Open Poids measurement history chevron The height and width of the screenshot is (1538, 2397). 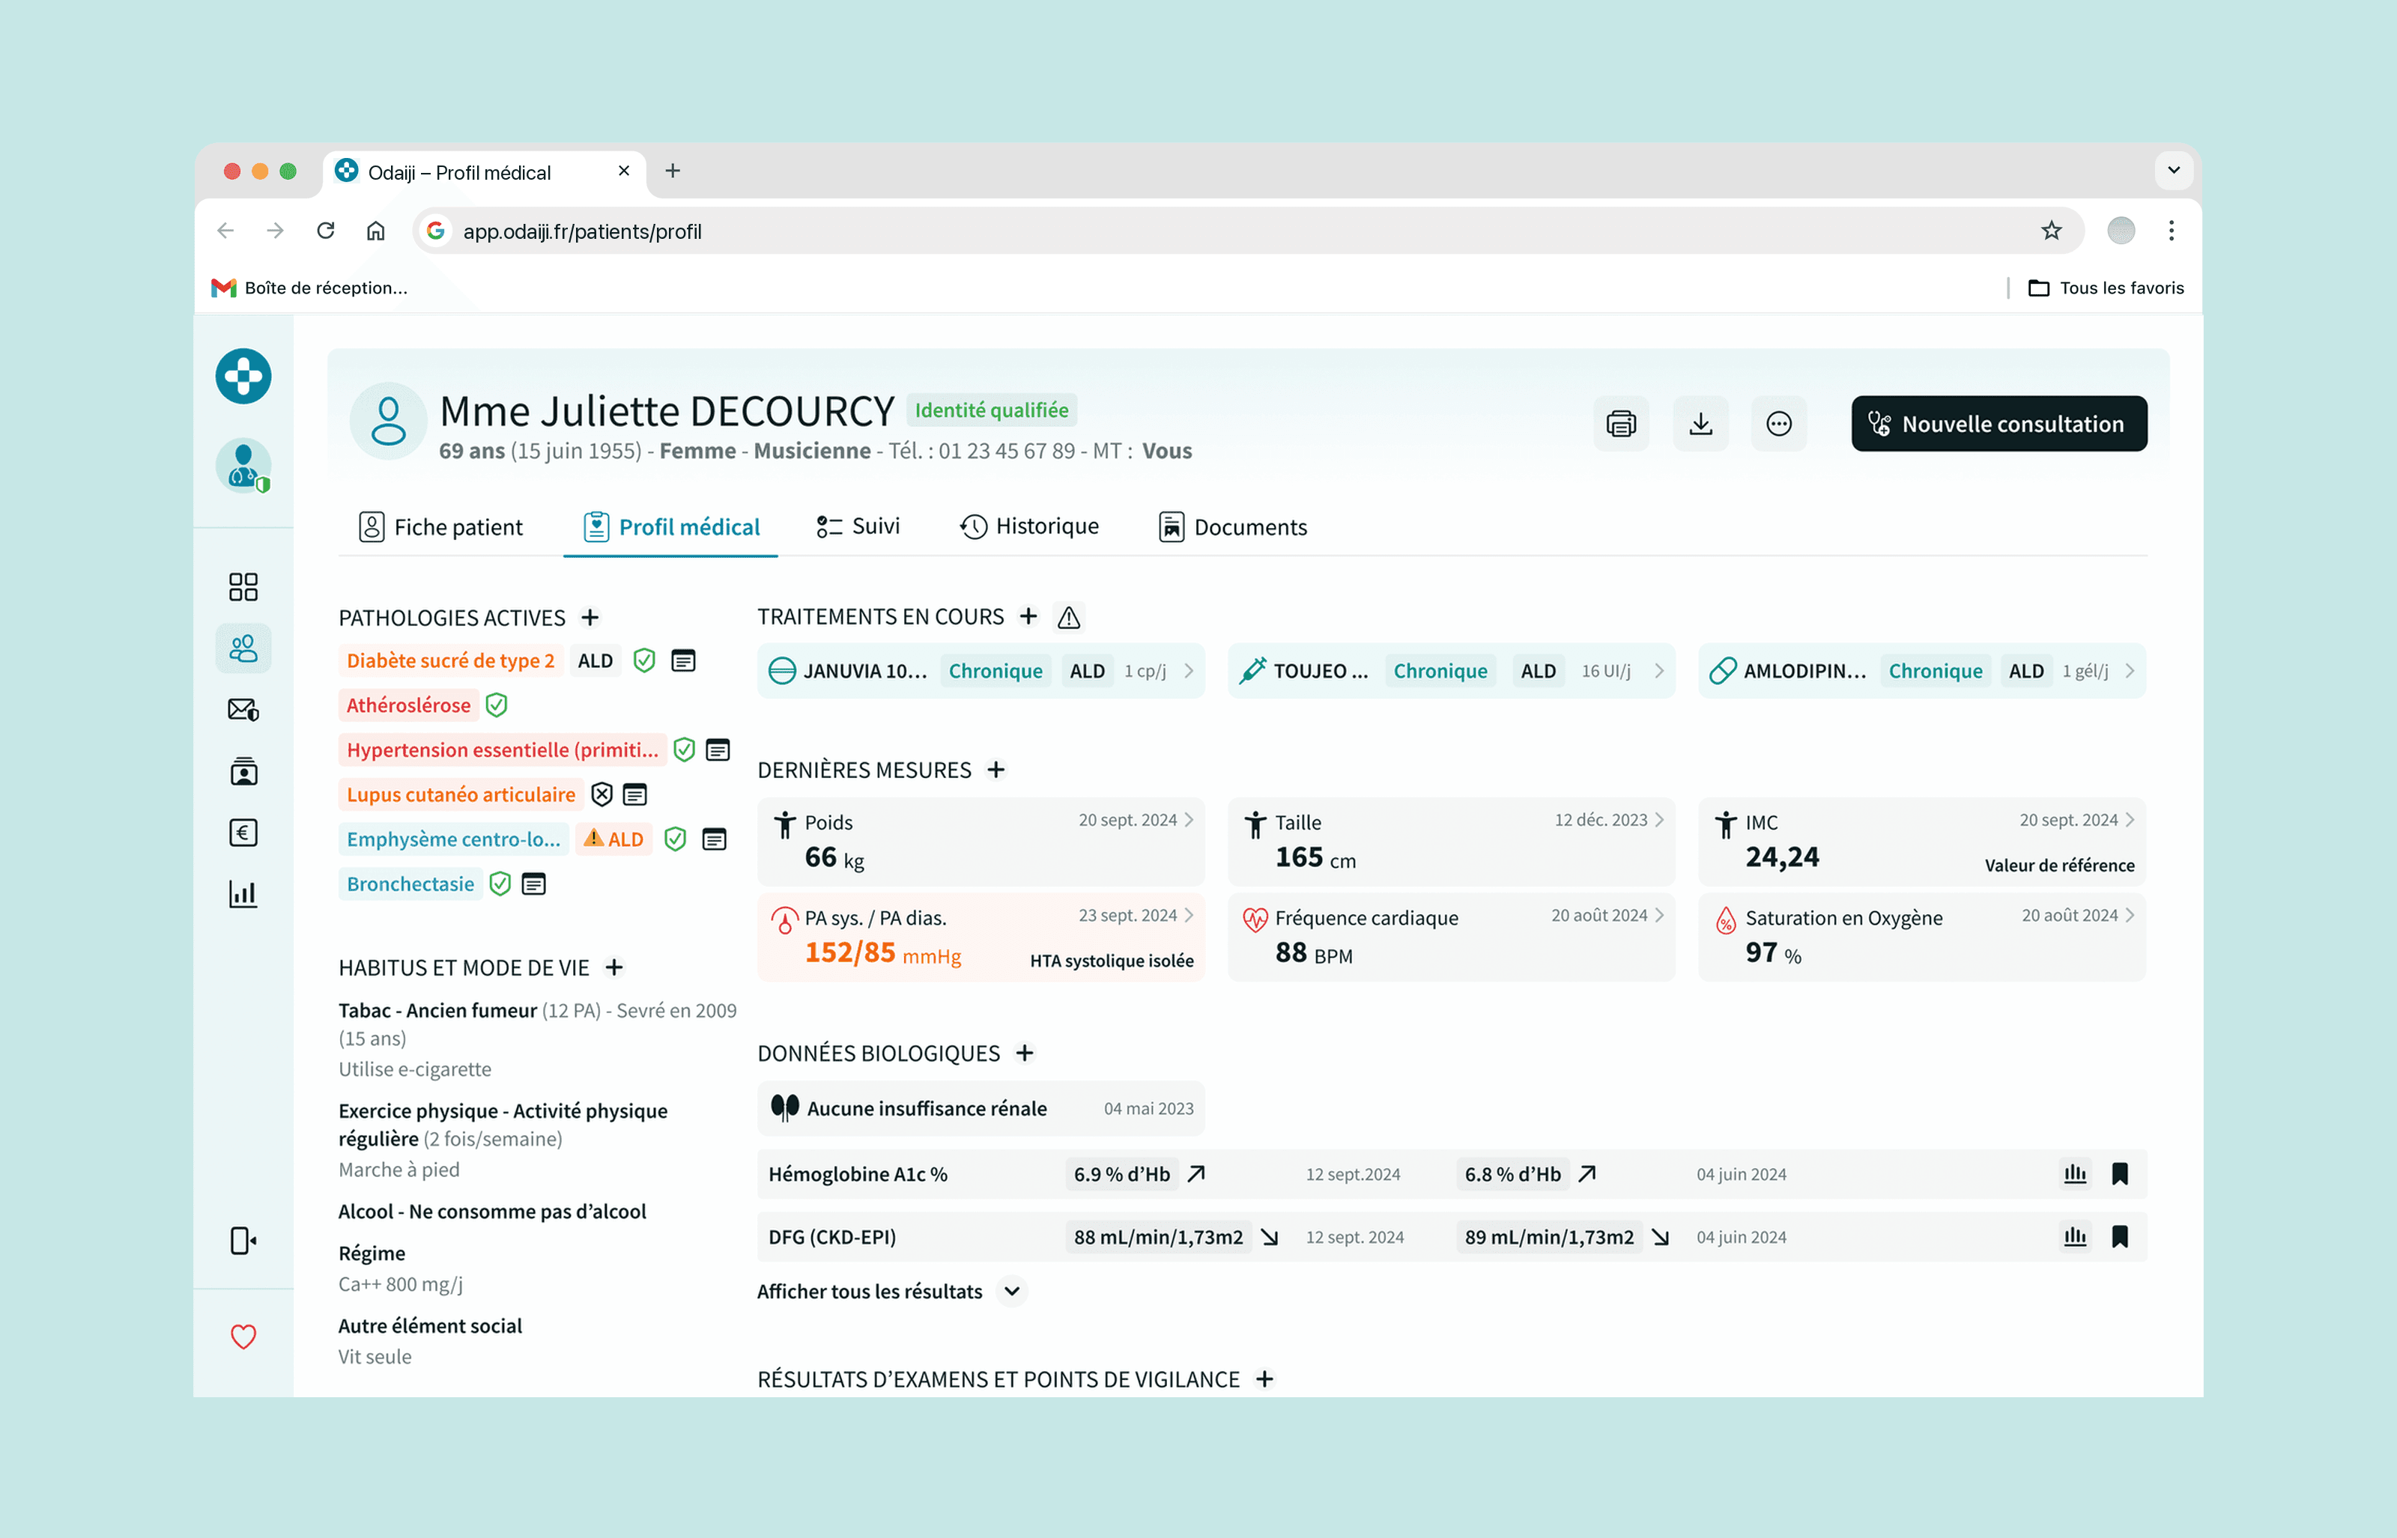click(1189, 820)
